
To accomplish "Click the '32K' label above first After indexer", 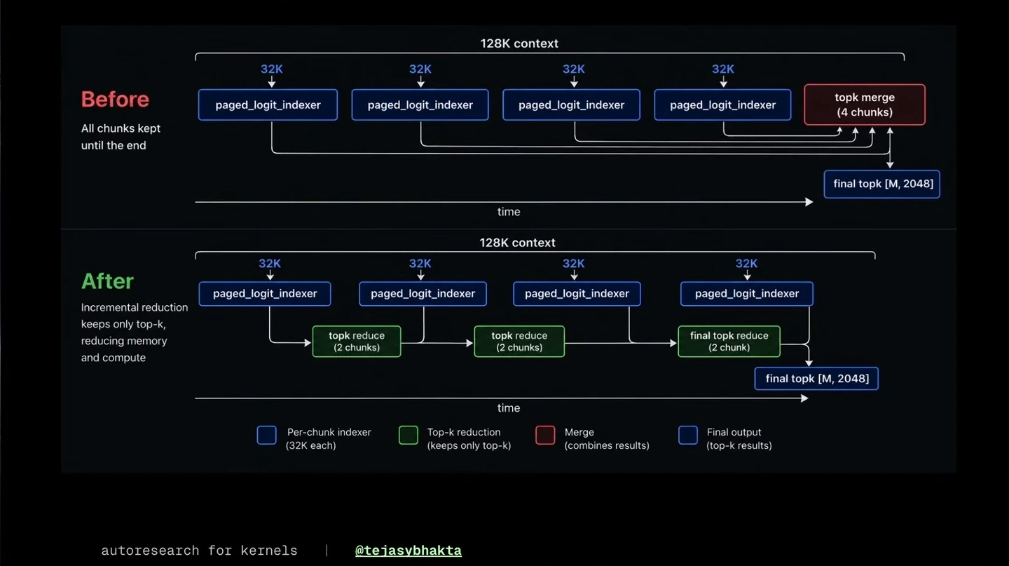I will [x=270, y=264].
